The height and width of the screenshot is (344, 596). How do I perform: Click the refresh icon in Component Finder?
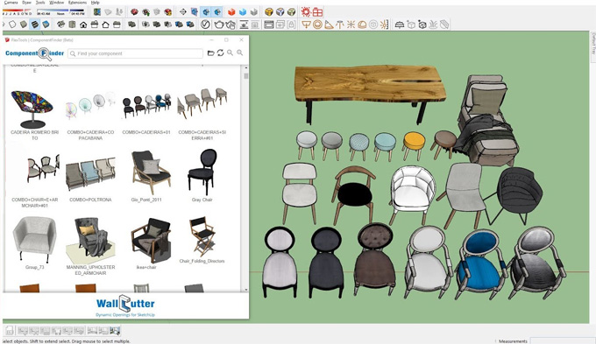point(221,53)
